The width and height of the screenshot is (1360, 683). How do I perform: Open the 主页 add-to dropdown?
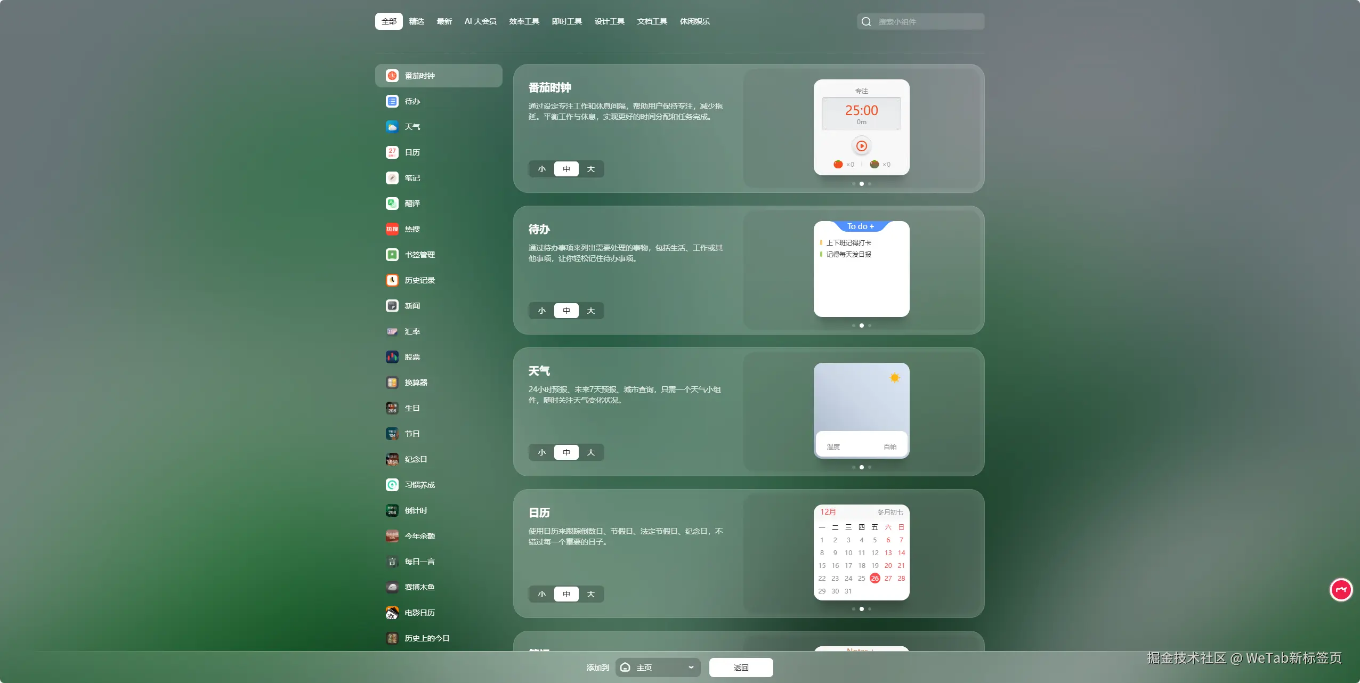[658, 668]
